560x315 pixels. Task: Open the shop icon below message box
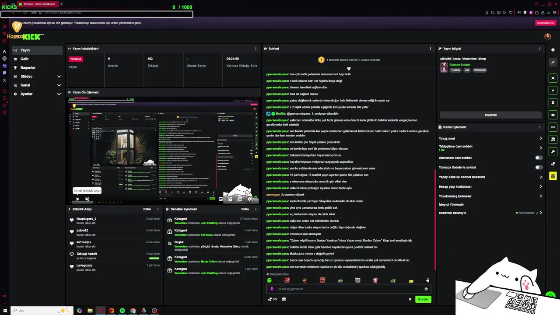[284, 299]
